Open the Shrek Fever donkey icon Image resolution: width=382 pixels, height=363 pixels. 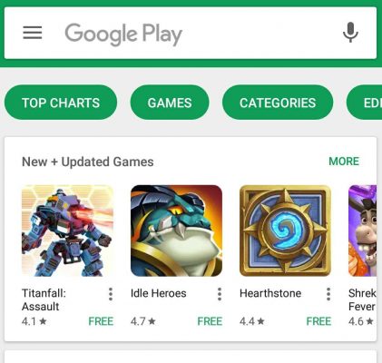(362, 231)
